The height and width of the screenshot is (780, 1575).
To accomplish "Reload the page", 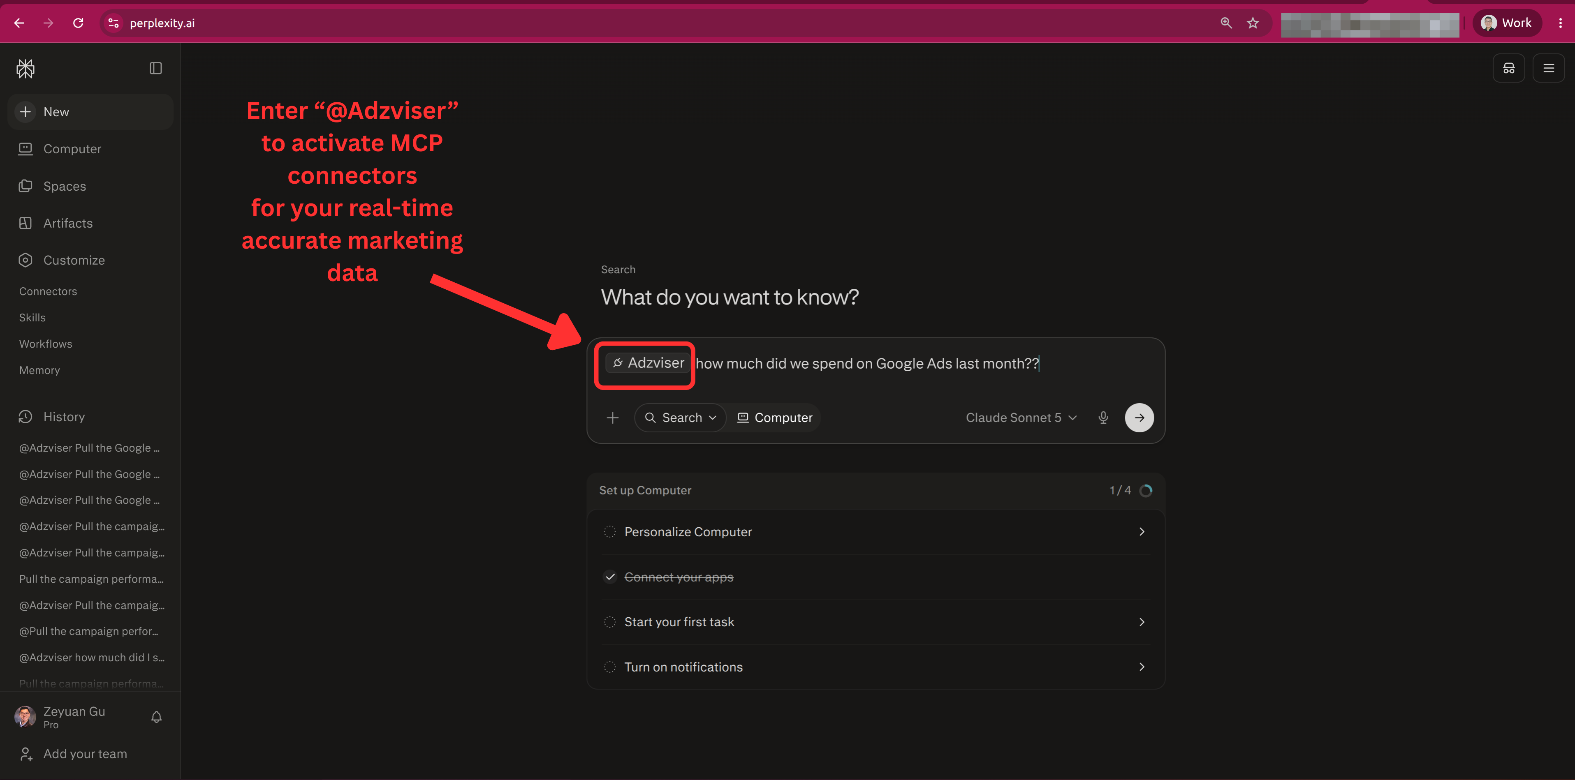I will (78, 23).
